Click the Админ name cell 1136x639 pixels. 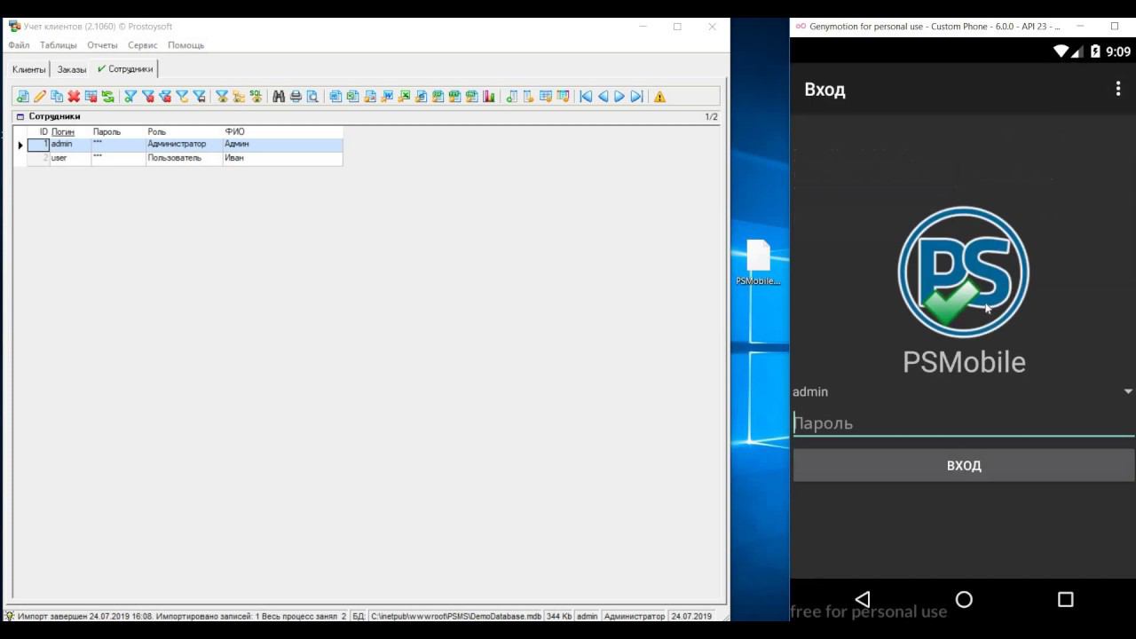click(x=282, y=145)
